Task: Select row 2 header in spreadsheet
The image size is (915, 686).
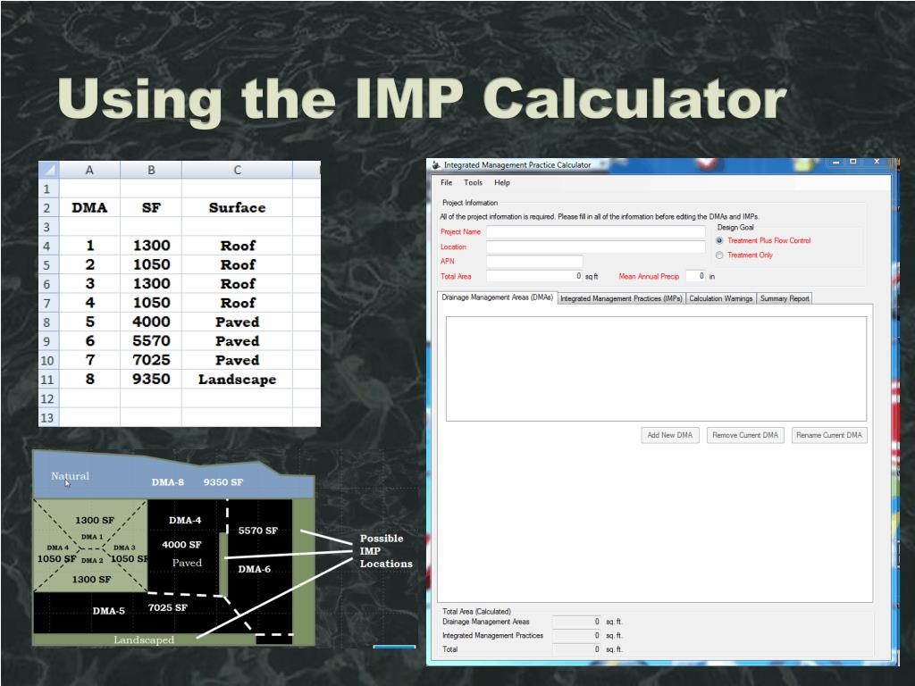Action: click(48, 208)
